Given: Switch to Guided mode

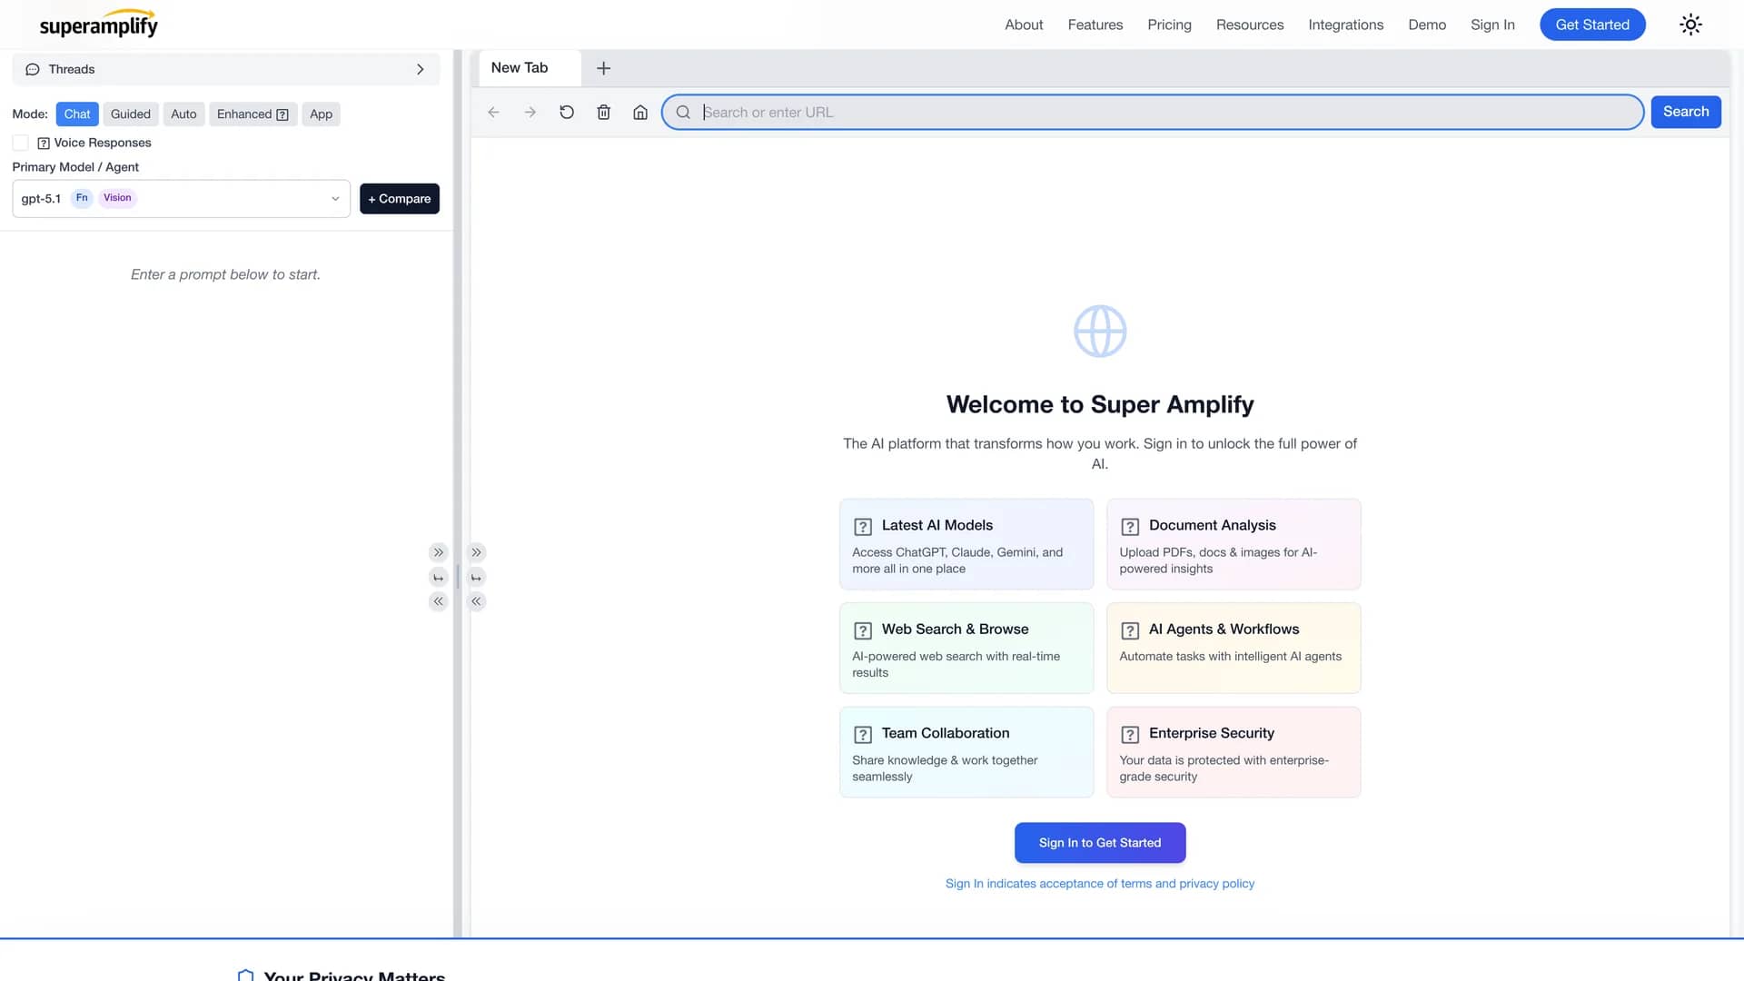Looking at the screenshot, I should pyautogui.click(x=131, y=114).
